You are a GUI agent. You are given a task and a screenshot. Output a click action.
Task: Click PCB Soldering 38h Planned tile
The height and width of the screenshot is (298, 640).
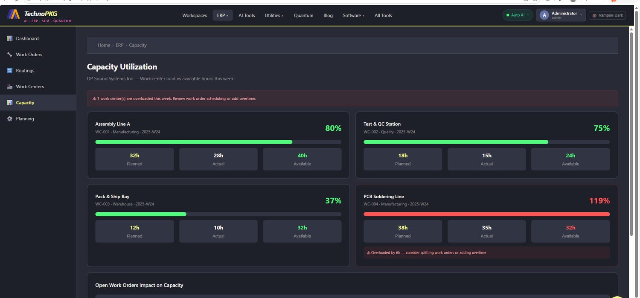coord(403,231)
